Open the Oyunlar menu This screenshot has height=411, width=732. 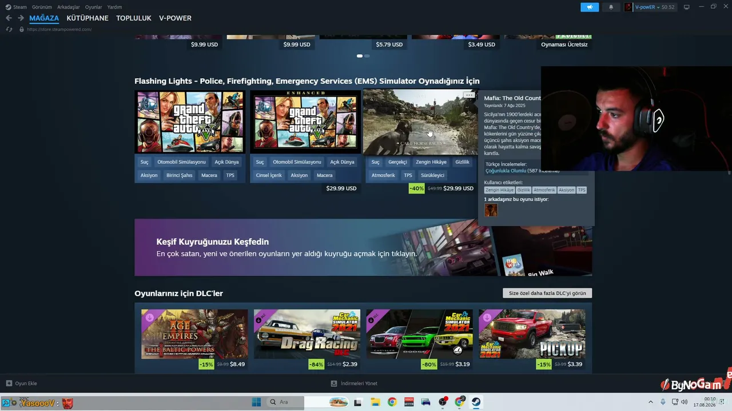coord(94,7)
